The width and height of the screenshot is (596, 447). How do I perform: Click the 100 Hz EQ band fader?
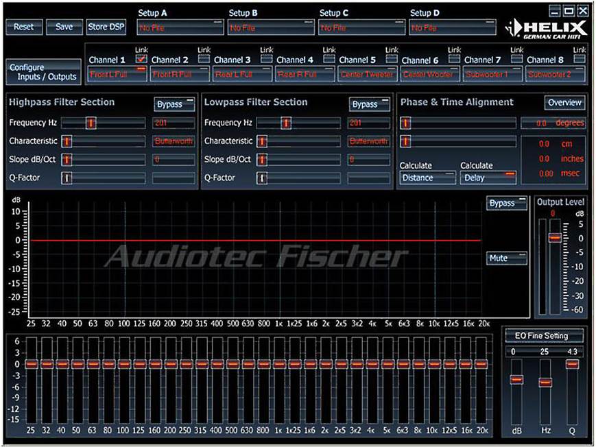point(124,364)
